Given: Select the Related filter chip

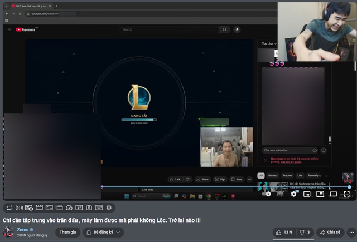Looking at the screenshot, I should 273,175.
